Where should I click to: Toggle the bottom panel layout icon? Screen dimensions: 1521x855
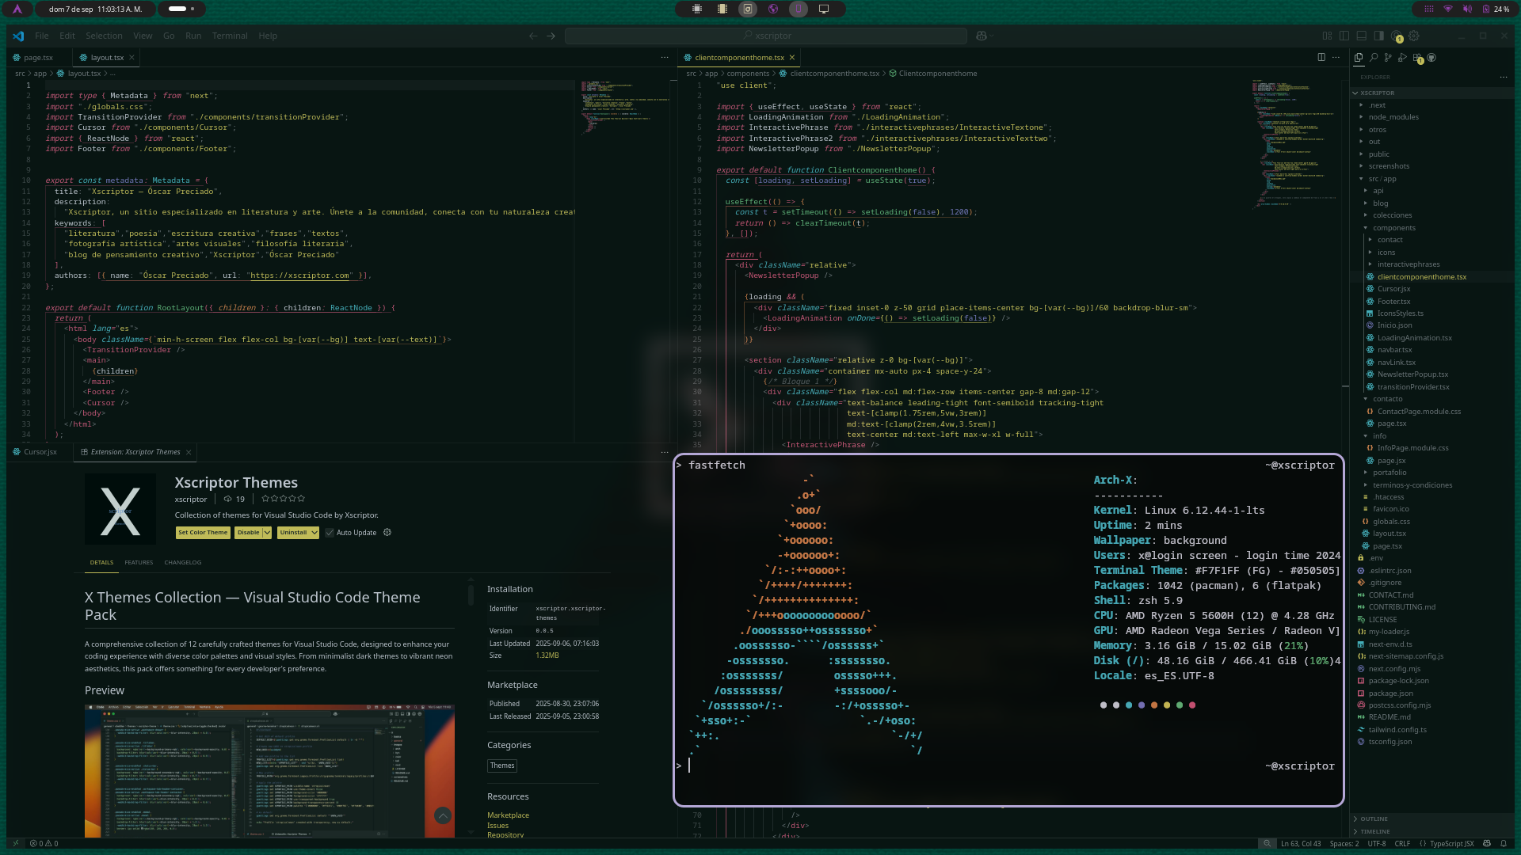click(1362, 36)
